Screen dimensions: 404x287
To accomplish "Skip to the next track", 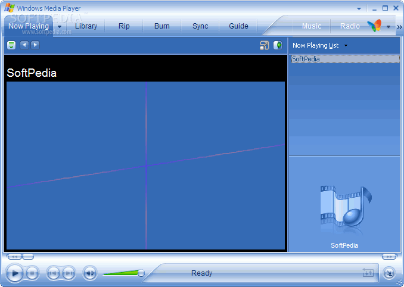I will [69, 273].
